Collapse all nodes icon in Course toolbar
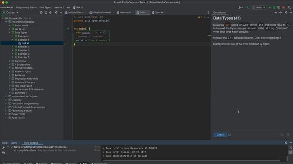This screenshot has height=164, width=293. 50,12
